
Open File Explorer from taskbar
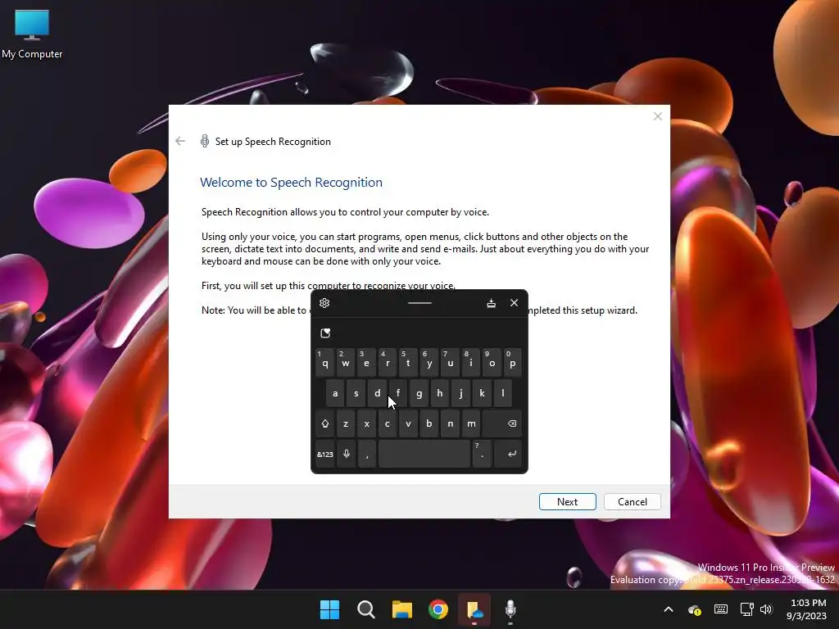tap(401, 609)
